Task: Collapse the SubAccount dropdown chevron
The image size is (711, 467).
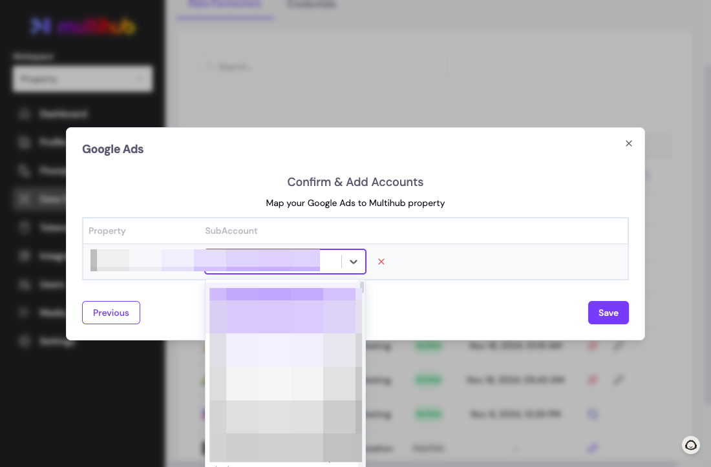Action: coord(353,262)
